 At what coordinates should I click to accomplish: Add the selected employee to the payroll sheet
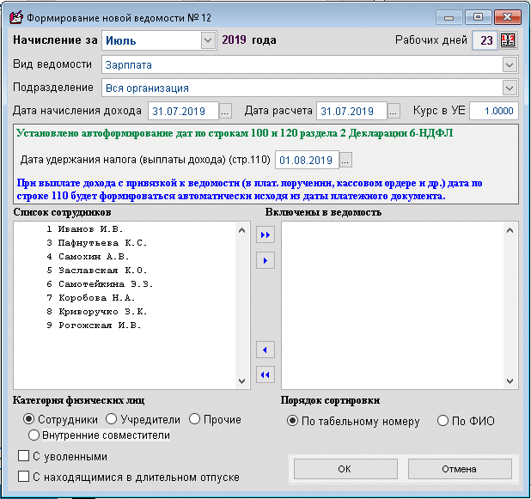click(265, 260)
